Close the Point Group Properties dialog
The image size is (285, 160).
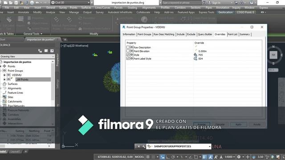(262, 27)
